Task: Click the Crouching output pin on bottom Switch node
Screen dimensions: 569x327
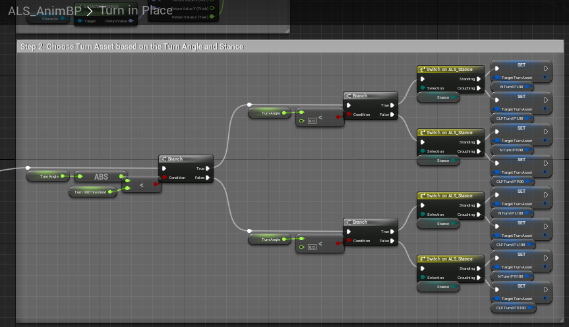Action: point(479,278)
